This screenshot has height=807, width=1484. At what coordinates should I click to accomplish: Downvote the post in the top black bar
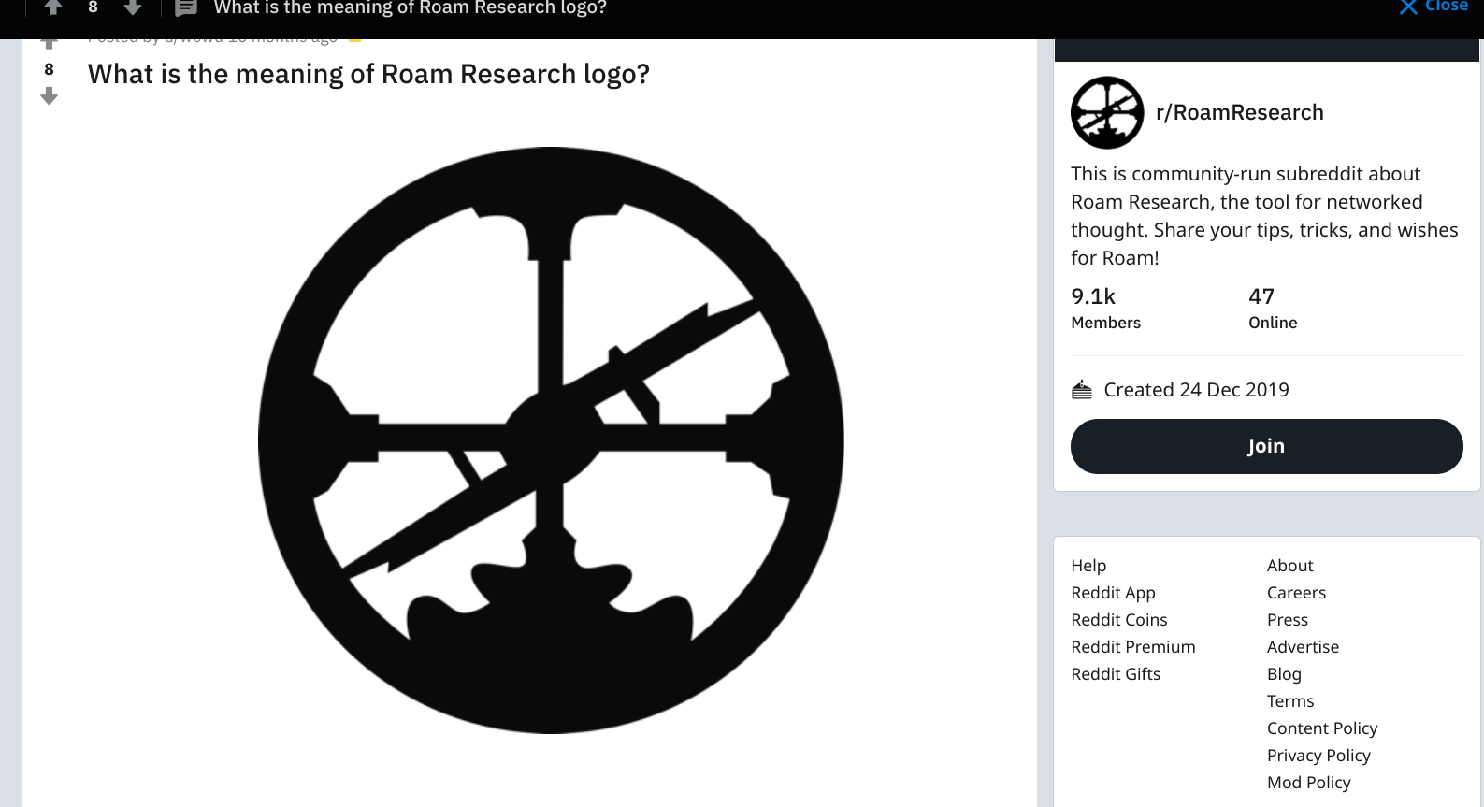[133, 7]
